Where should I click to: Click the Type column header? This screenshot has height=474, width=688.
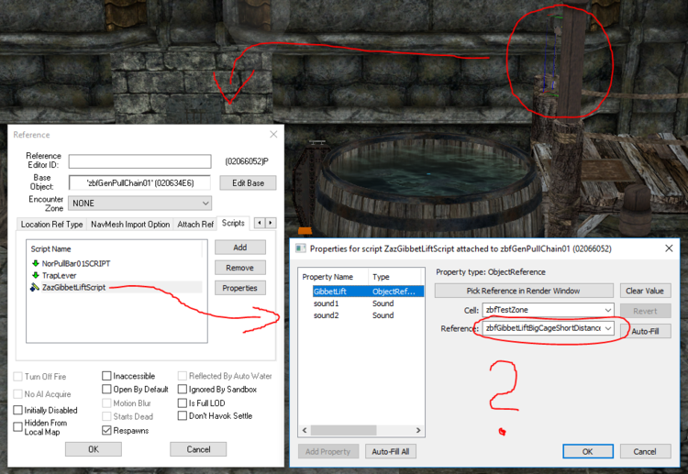(x=394, y=277)
